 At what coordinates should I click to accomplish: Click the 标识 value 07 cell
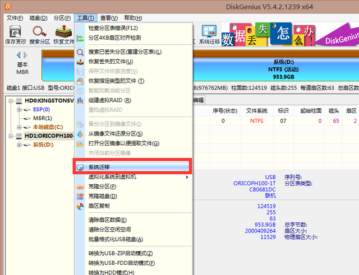point(283,121)
